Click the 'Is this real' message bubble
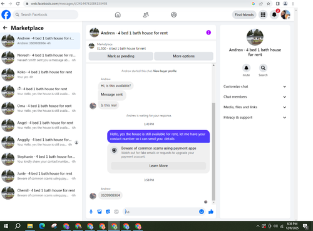This screenshot has height=231, width=313. tap(108, 105)
